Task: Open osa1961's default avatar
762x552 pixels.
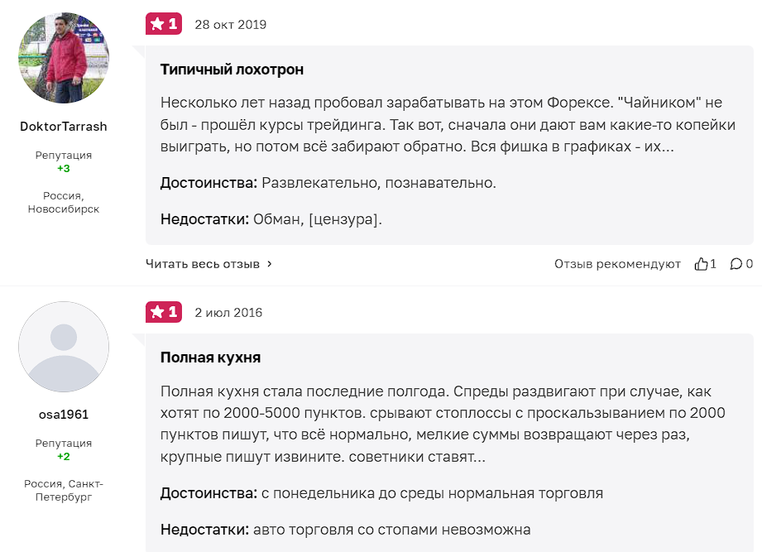Action: pyautogui.click(x=64, y=346)
